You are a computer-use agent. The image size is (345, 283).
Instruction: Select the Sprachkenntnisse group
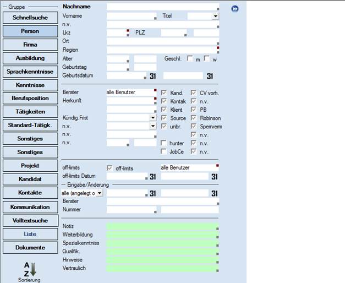(30, 72)
